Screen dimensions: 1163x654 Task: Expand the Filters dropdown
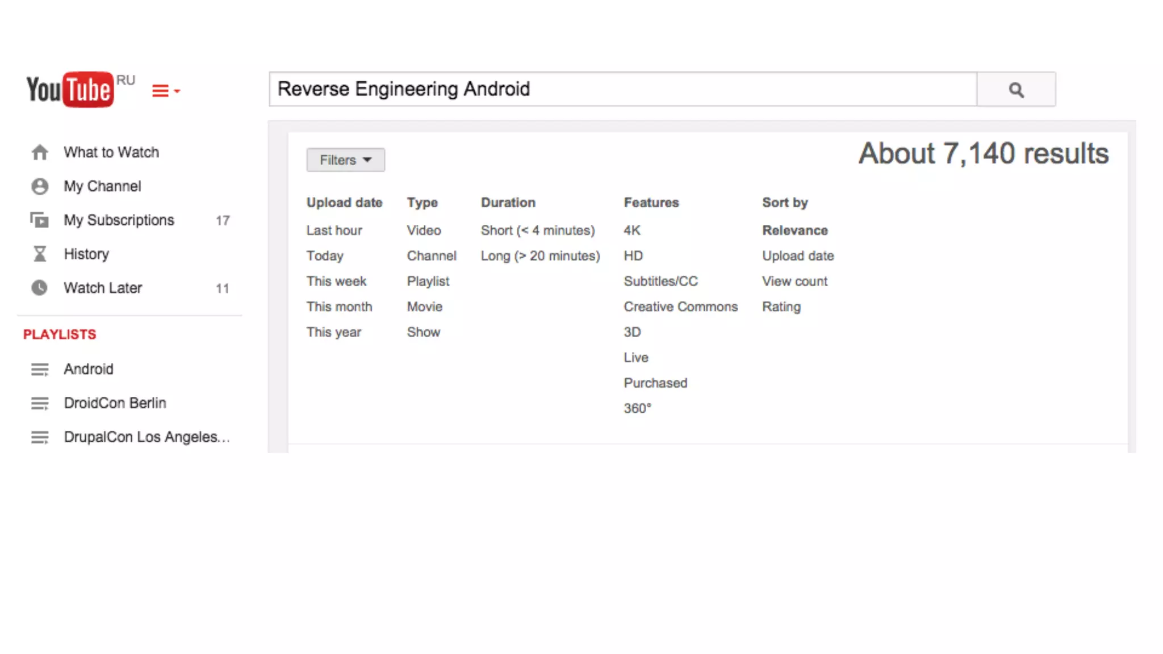coord(345,160)
